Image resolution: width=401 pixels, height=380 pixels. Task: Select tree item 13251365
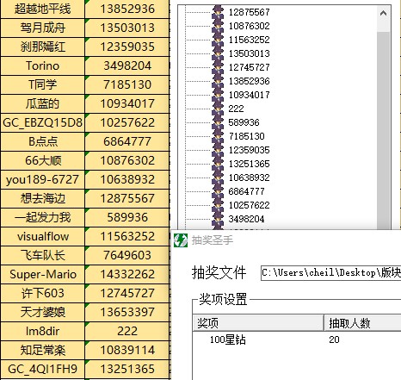point(249,164)
